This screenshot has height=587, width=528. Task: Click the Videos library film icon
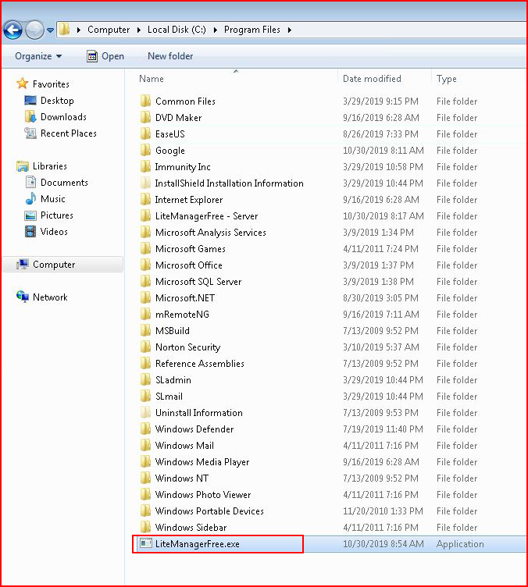click(x=30, y=231)
